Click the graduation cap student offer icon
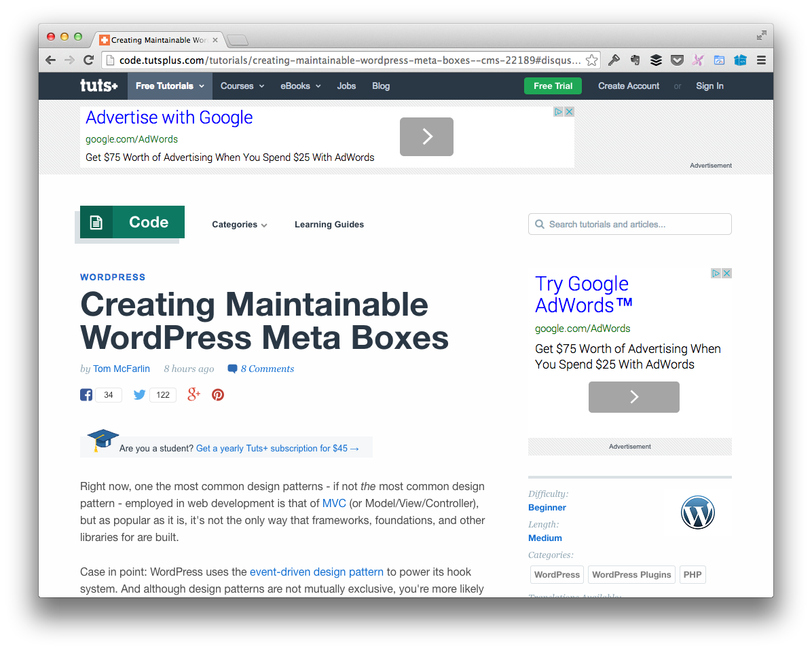This screenshot has width=812, height=651. click(x=103, y=439)
